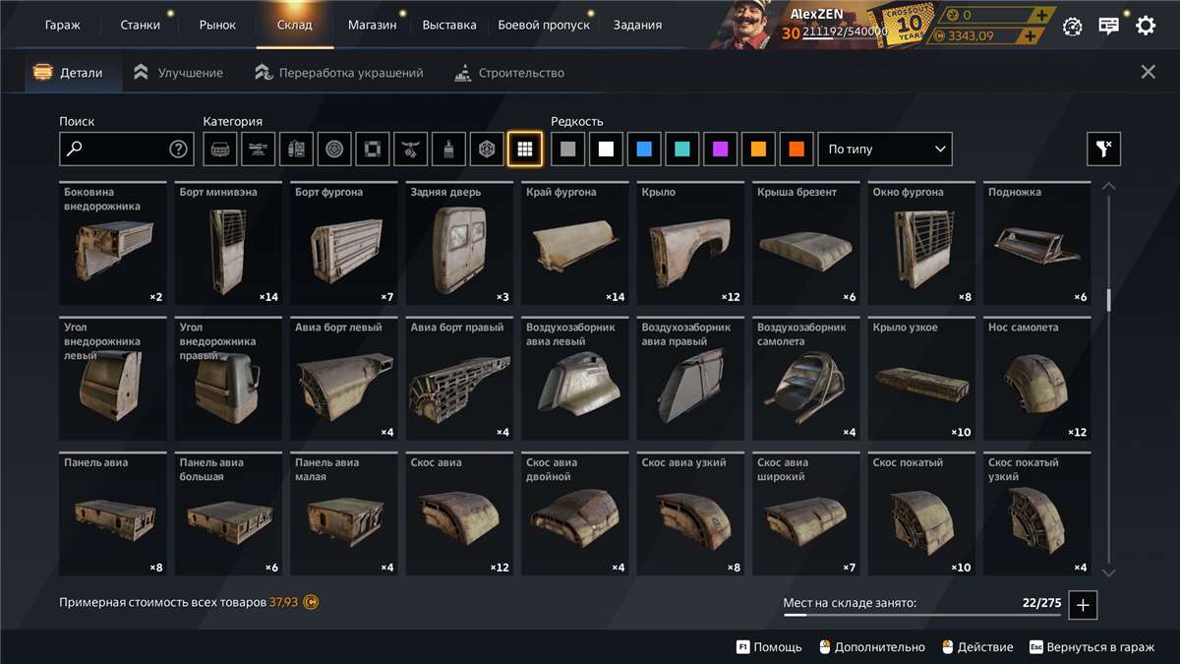Select the paint brush category filter icon
Screen dimensions: 1180x664
448,150
